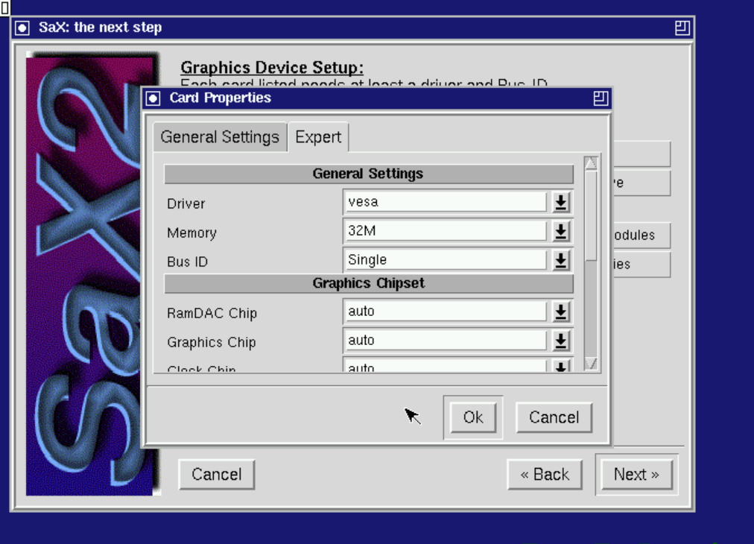754x544 pixels.
Task: Click the scrollbar up arrow
Action: pyautogui.click(x=591, y=163)
